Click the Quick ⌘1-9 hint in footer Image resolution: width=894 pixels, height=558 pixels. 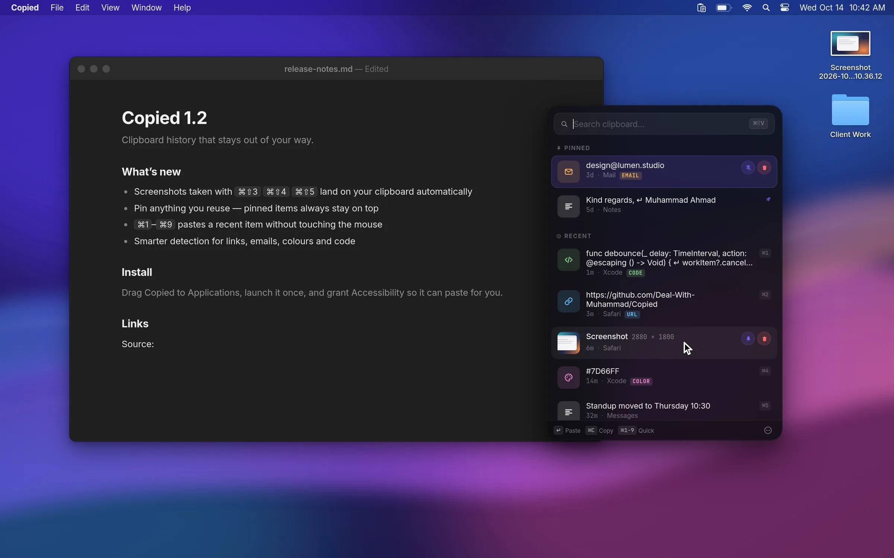[636, 430]
